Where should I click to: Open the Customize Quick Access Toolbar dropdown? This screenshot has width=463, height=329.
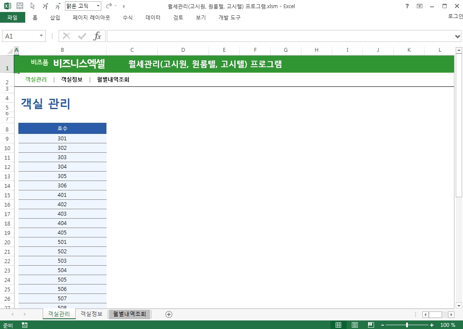[124, 6]
